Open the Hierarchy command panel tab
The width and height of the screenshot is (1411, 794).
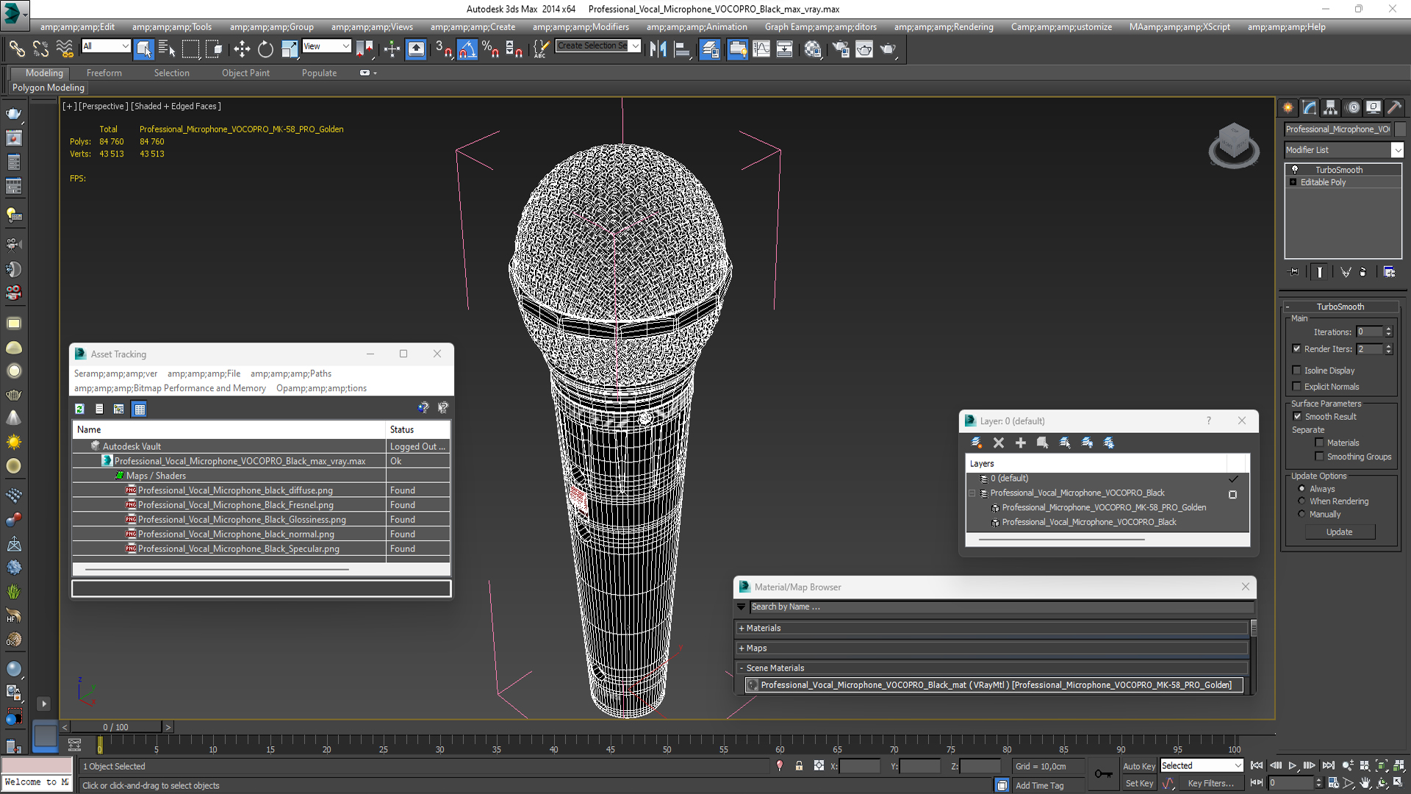1331,107
